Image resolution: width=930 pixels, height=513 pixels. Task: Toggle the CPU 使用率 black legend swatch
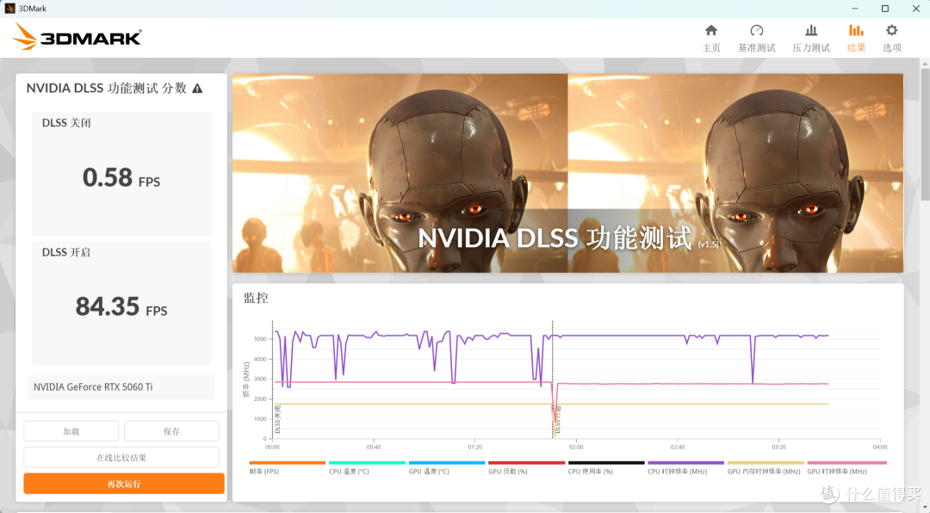click(606, 462)
